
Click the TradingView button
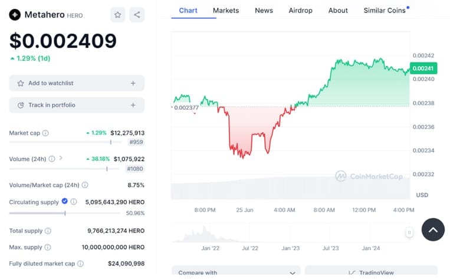pyautogui.click(x=371, y=273)
